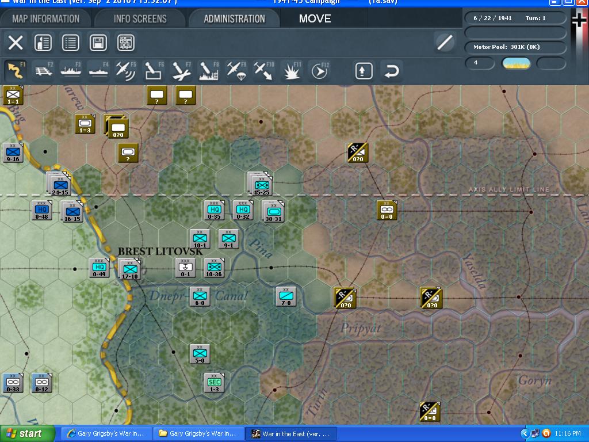Click the save game floppy icon
This screenshot has width=589, height=442.
point(98,43)
